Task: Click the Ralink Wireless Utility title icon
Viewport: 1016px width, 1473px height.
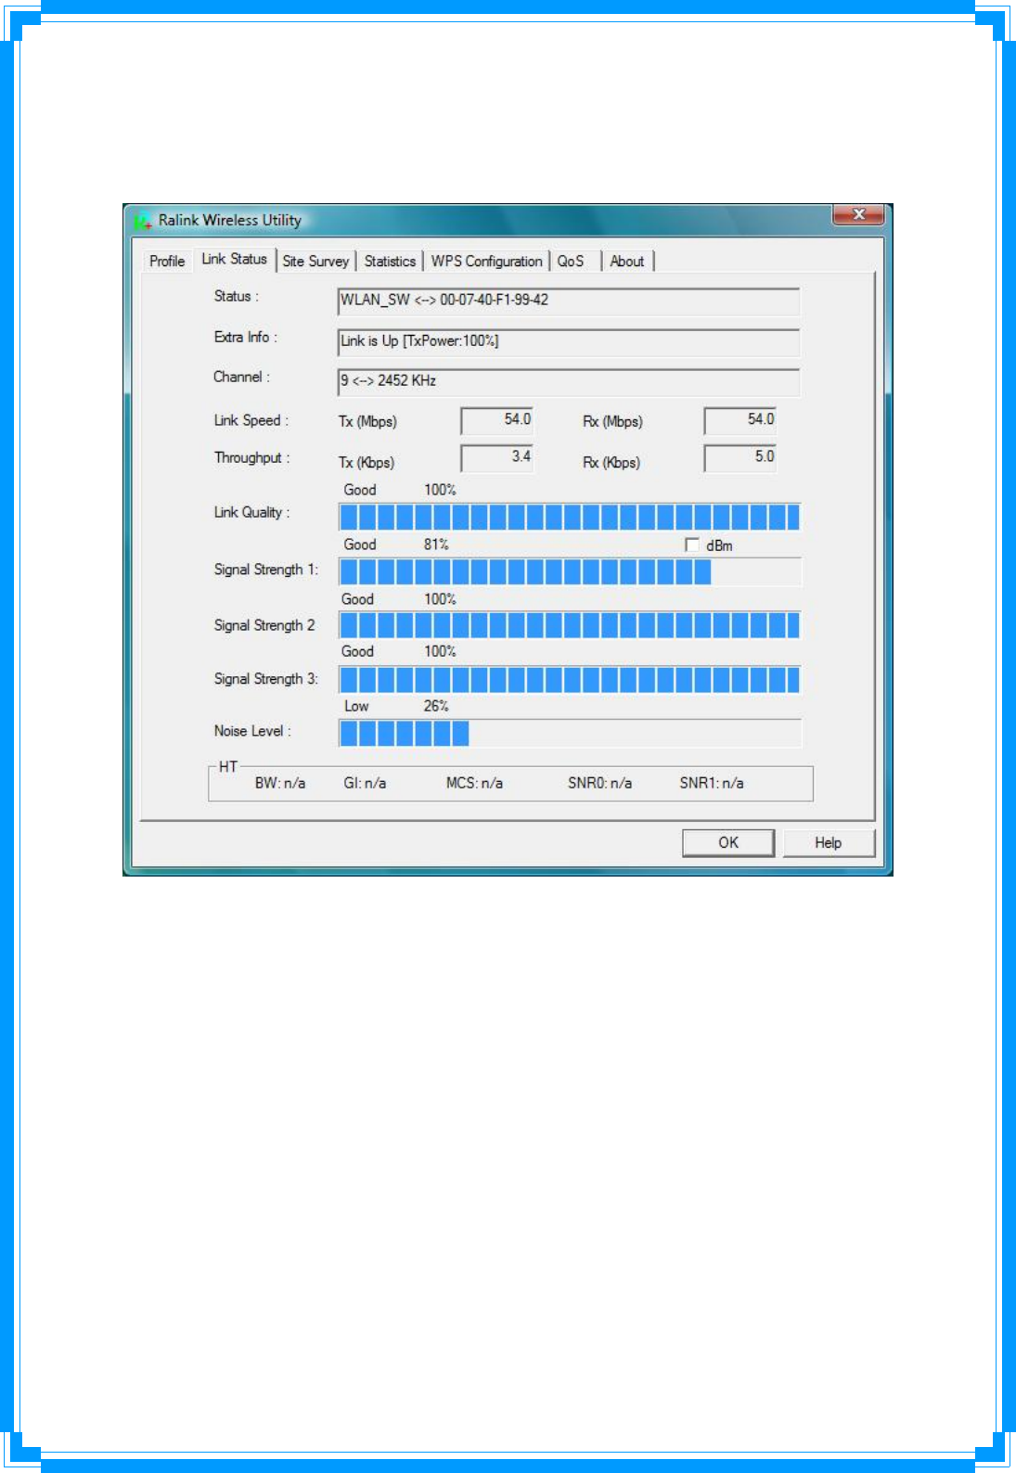Action: (143, 221)
